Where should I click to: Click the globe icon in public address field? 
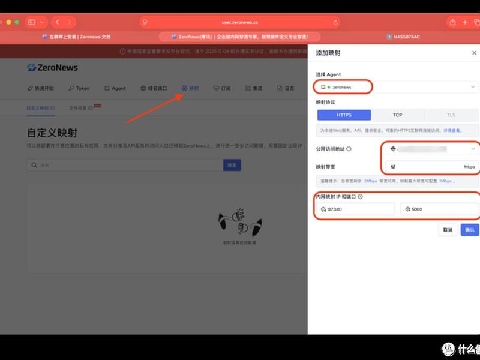tap(393, 149)
